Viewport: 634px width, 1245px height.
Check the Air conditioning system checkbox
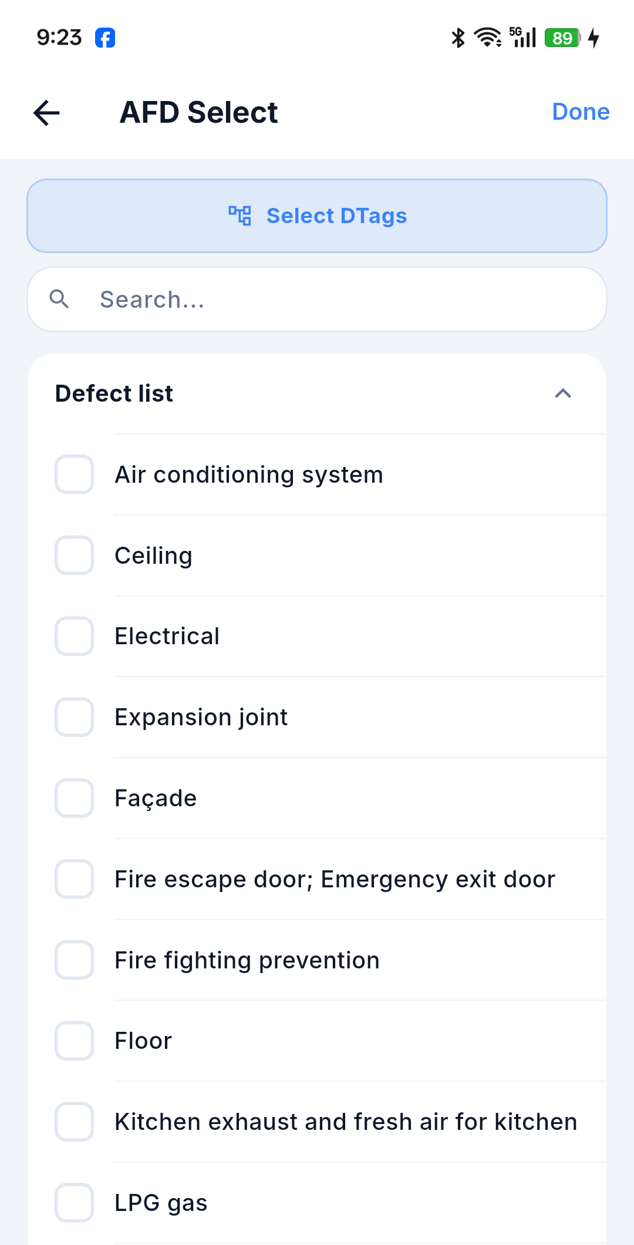75,475
